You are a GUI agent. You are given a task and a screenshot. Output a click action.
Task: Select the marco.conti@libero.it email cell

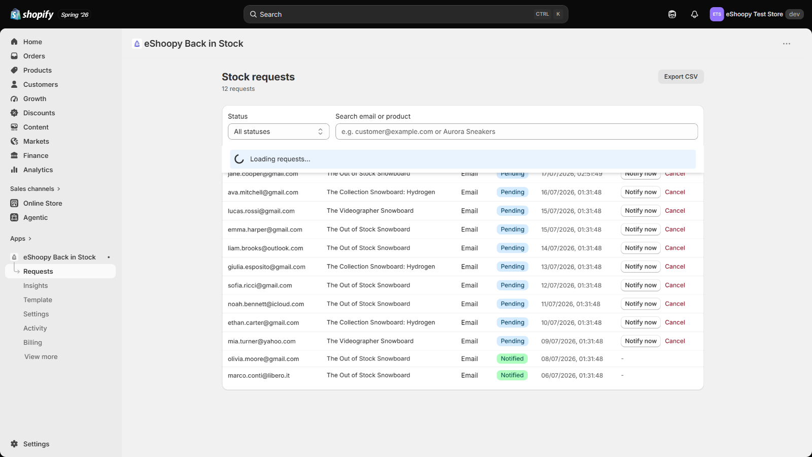(x=259, y=376)
